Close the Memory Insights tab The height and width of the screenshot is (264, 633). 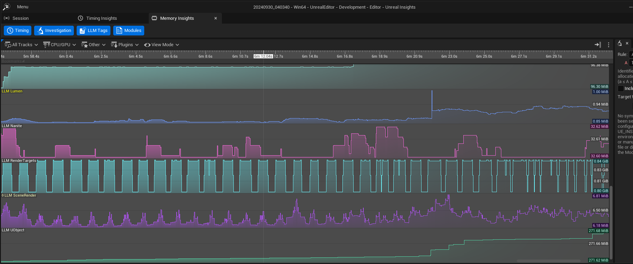216,18
